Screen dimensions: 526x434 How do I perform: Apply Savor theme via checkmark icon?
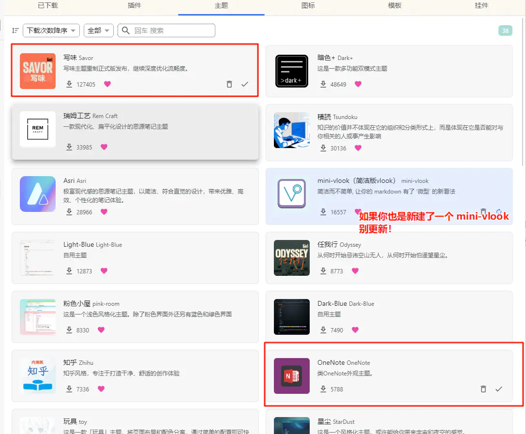pyautogui.click(x=245, y=84)
